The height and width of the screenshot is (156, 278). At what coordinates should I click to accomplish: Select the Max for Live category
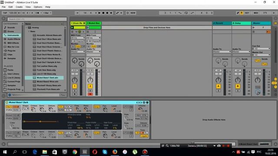coord(12,47)
